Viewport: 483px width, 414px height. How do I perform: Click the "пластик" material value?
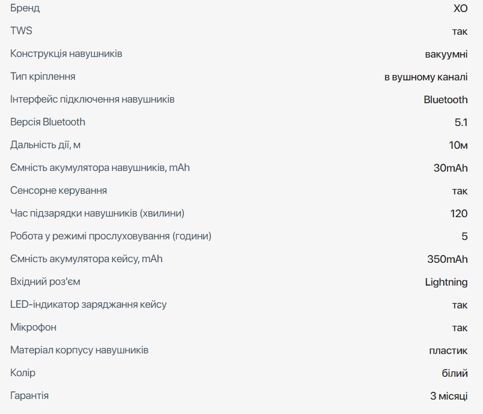tap(449, 350)
